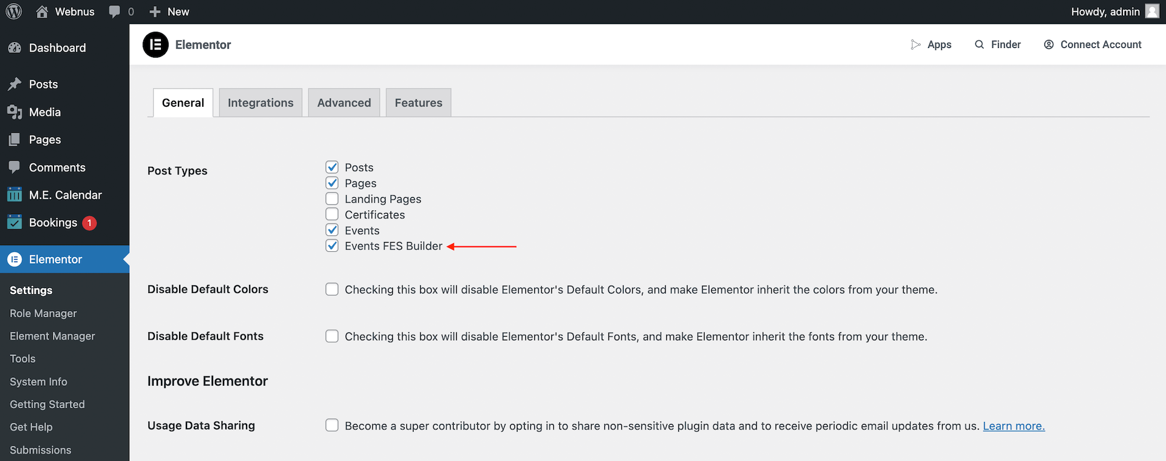
Task: Click Connect Account button
Action: pos(1093,45)
